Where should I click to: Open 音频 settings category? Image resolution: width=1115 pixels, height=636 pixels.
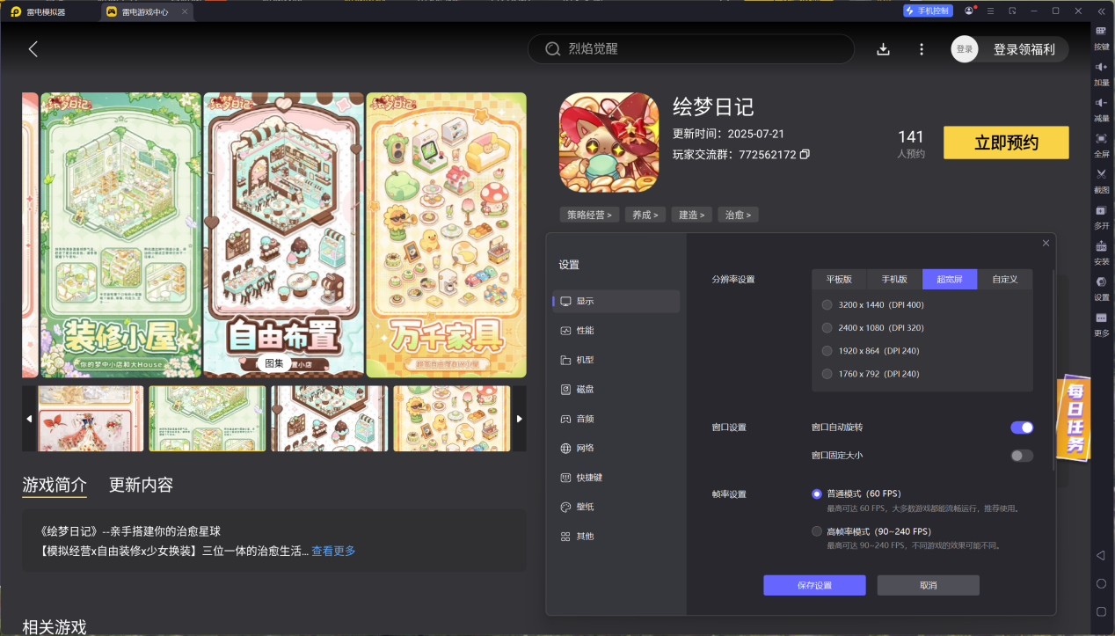click(616, 419)
